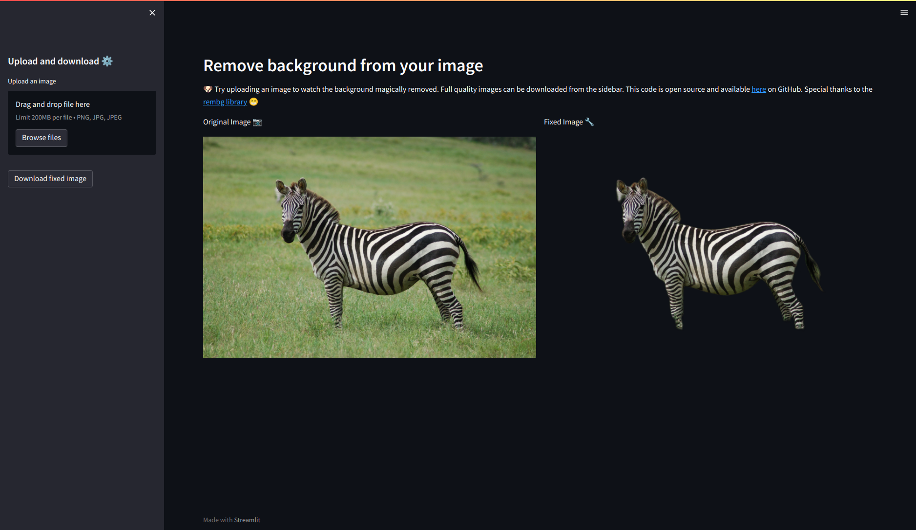Click the wrench emoji next to Fixed Image

[x=589, y=122]
